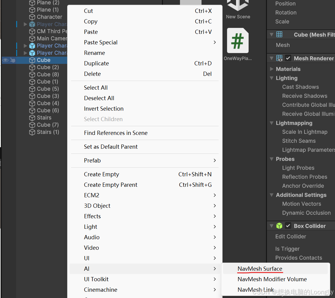Click the selected Cube's object icon

pyautogui.click(x=32, y=60)
